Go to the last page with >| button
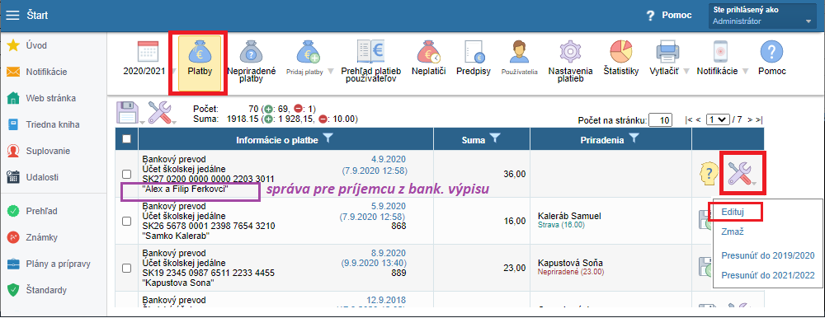 coord(759,119)
